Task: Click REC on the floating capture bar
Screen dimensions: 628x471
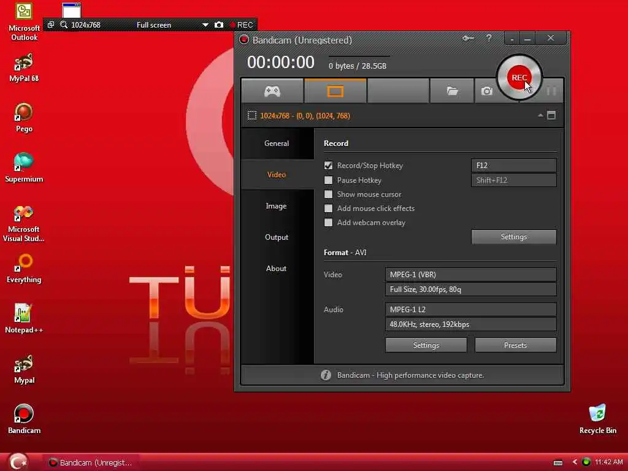Action: pyautogui.click(x=242, y=25)
